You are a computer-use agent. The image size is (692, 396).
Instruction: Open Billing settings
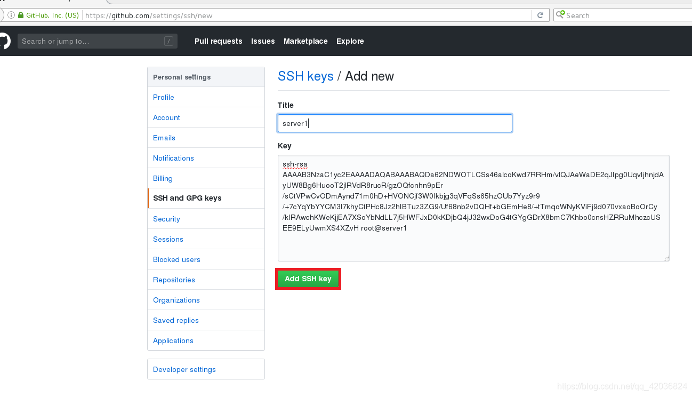[x=206, y=178]
